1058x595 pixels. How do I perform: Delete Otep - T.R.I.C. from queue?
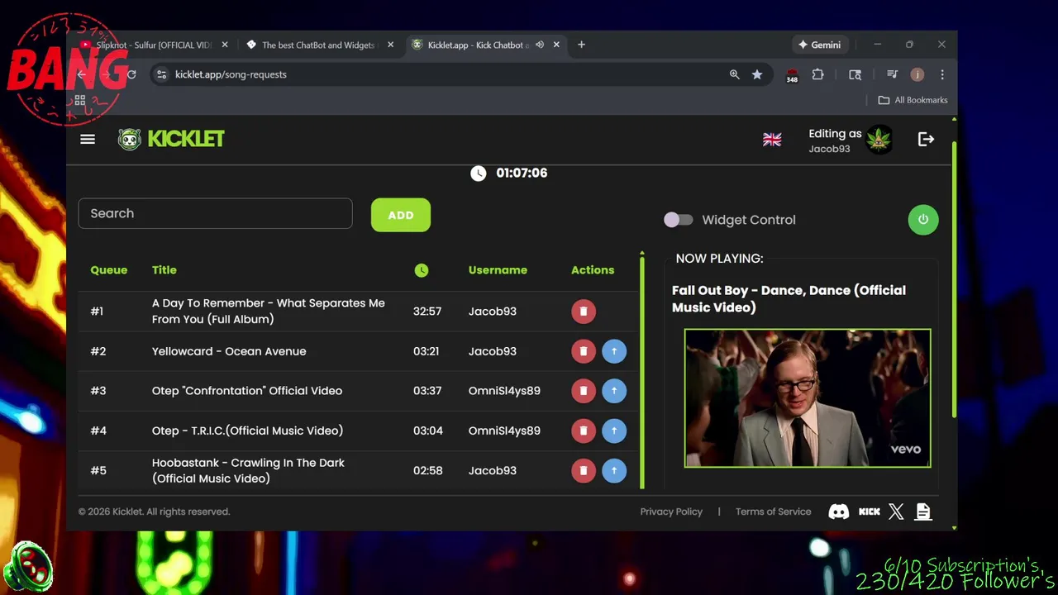(x=584, y=431)
